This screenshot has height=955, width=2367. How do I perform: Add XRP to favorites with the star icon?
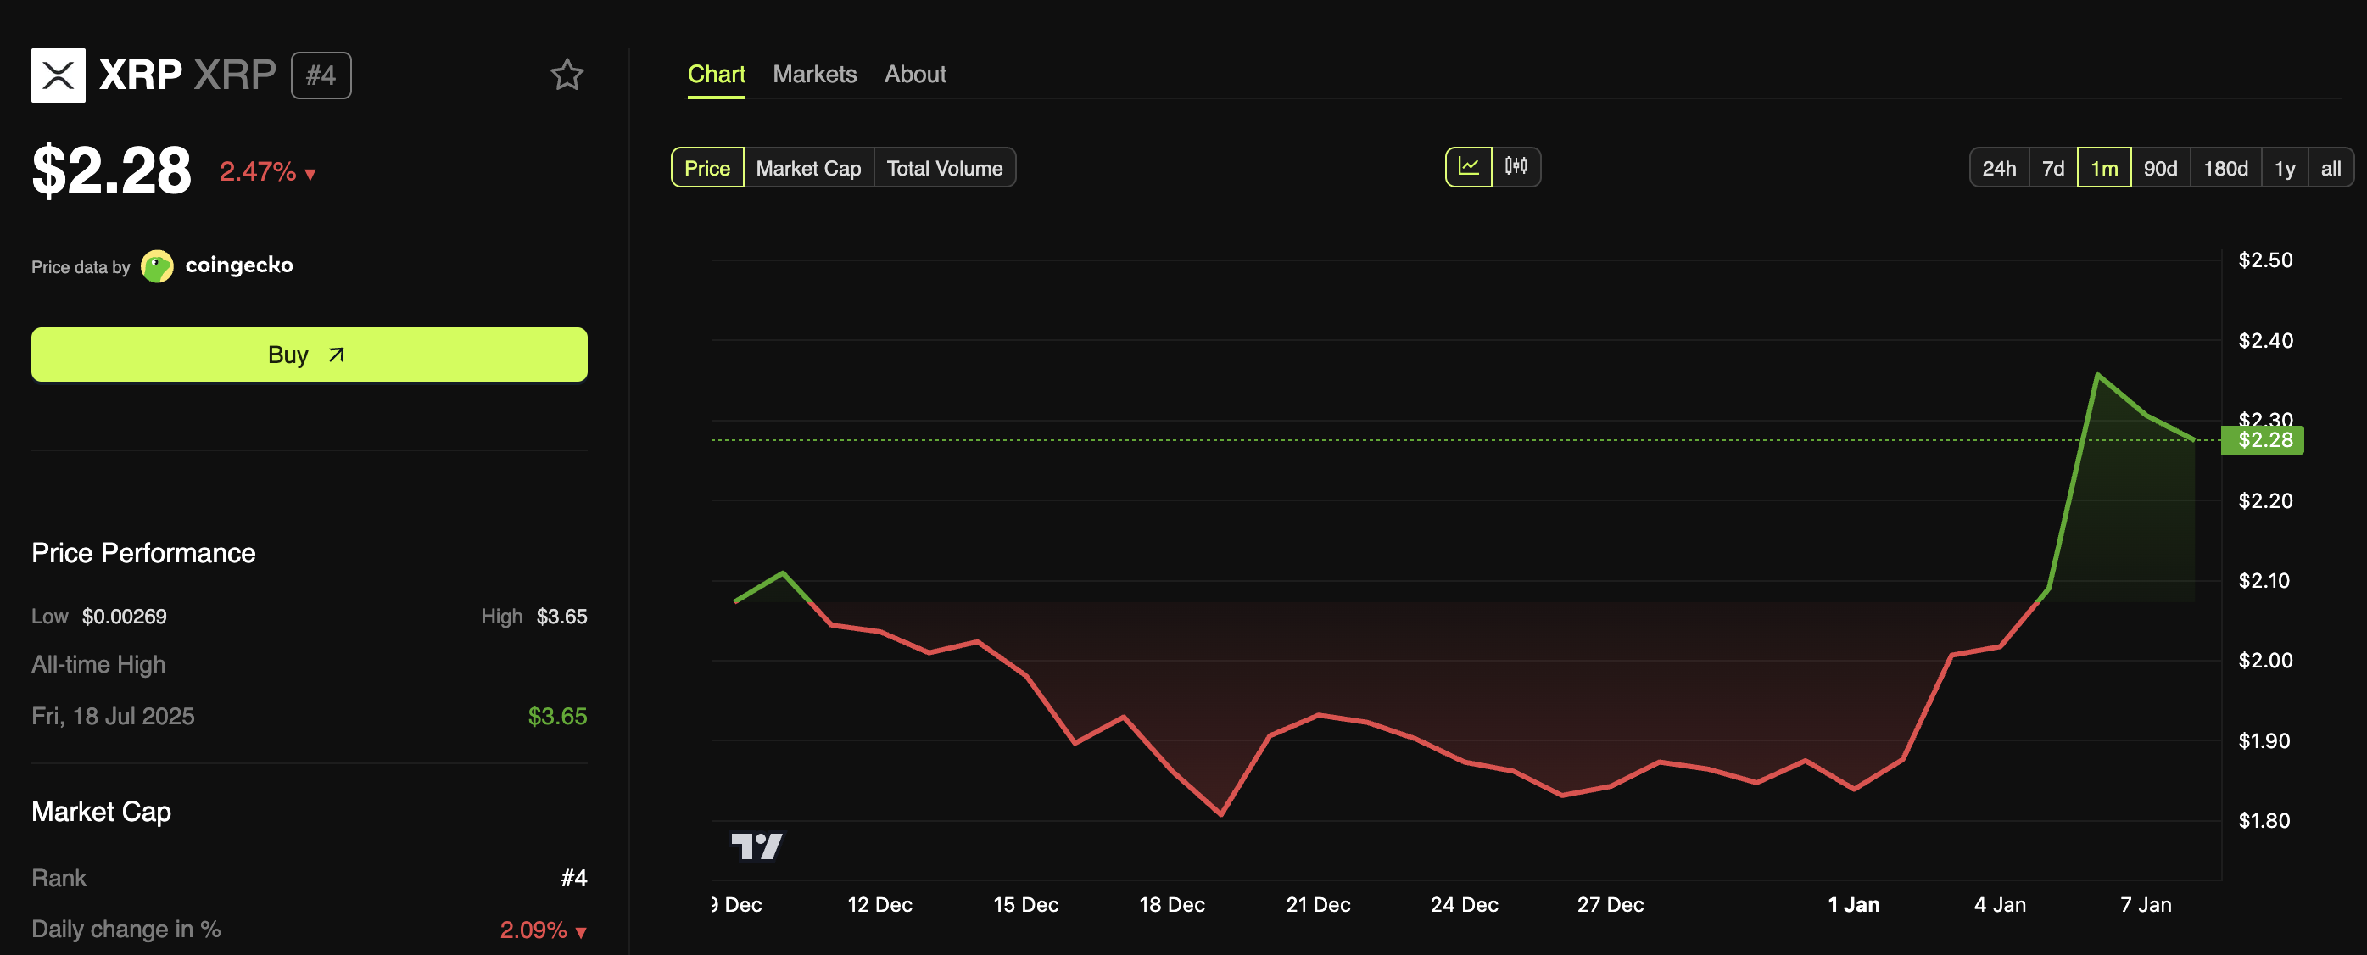(x=566, y=75)
